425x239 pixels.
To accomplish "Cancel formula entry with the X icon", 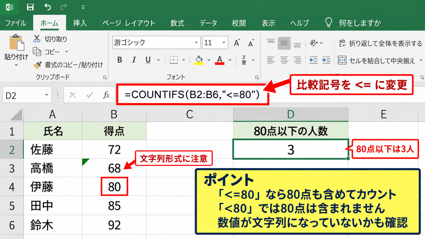I will [72, 95].
